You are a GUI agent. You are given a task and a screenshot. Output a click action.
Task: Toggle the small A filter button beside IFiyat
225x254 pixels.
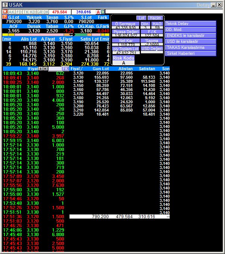[x=41, y=69]
